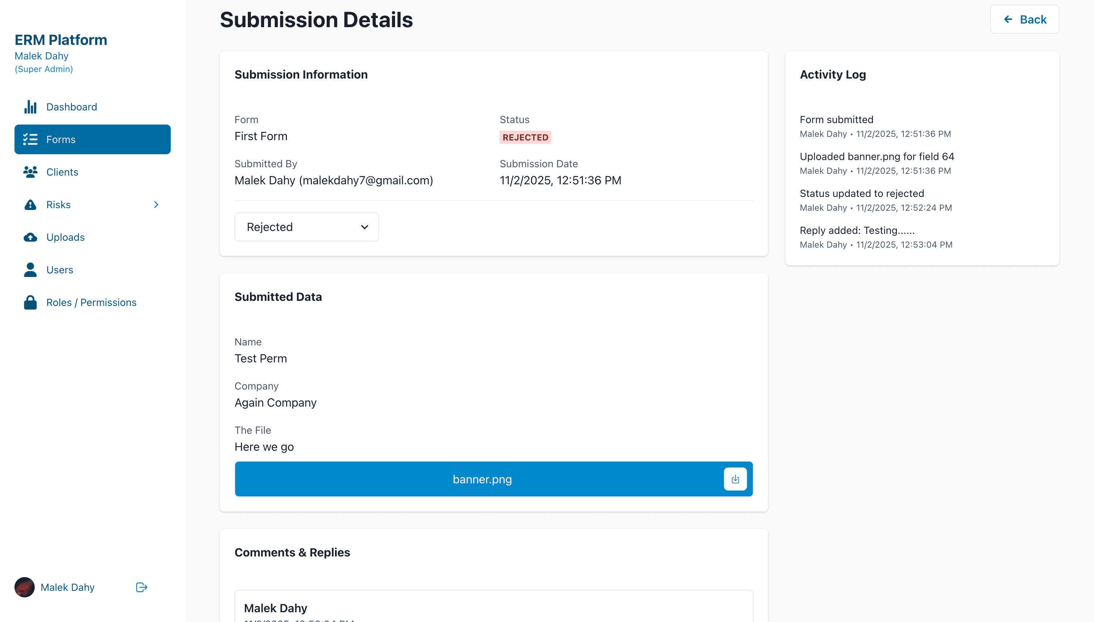Download banner.png using the download icon
The width and height of the screenshot is (1094, 622).
pos(735,479)
